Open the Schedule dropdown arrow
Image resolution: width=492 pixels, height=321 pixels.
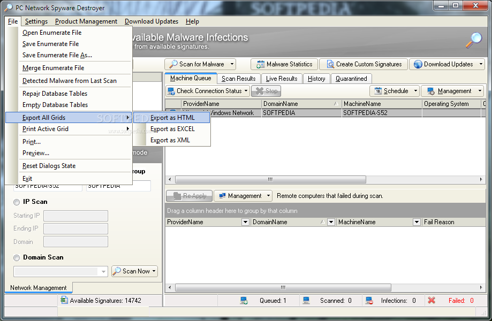[415, 91]
